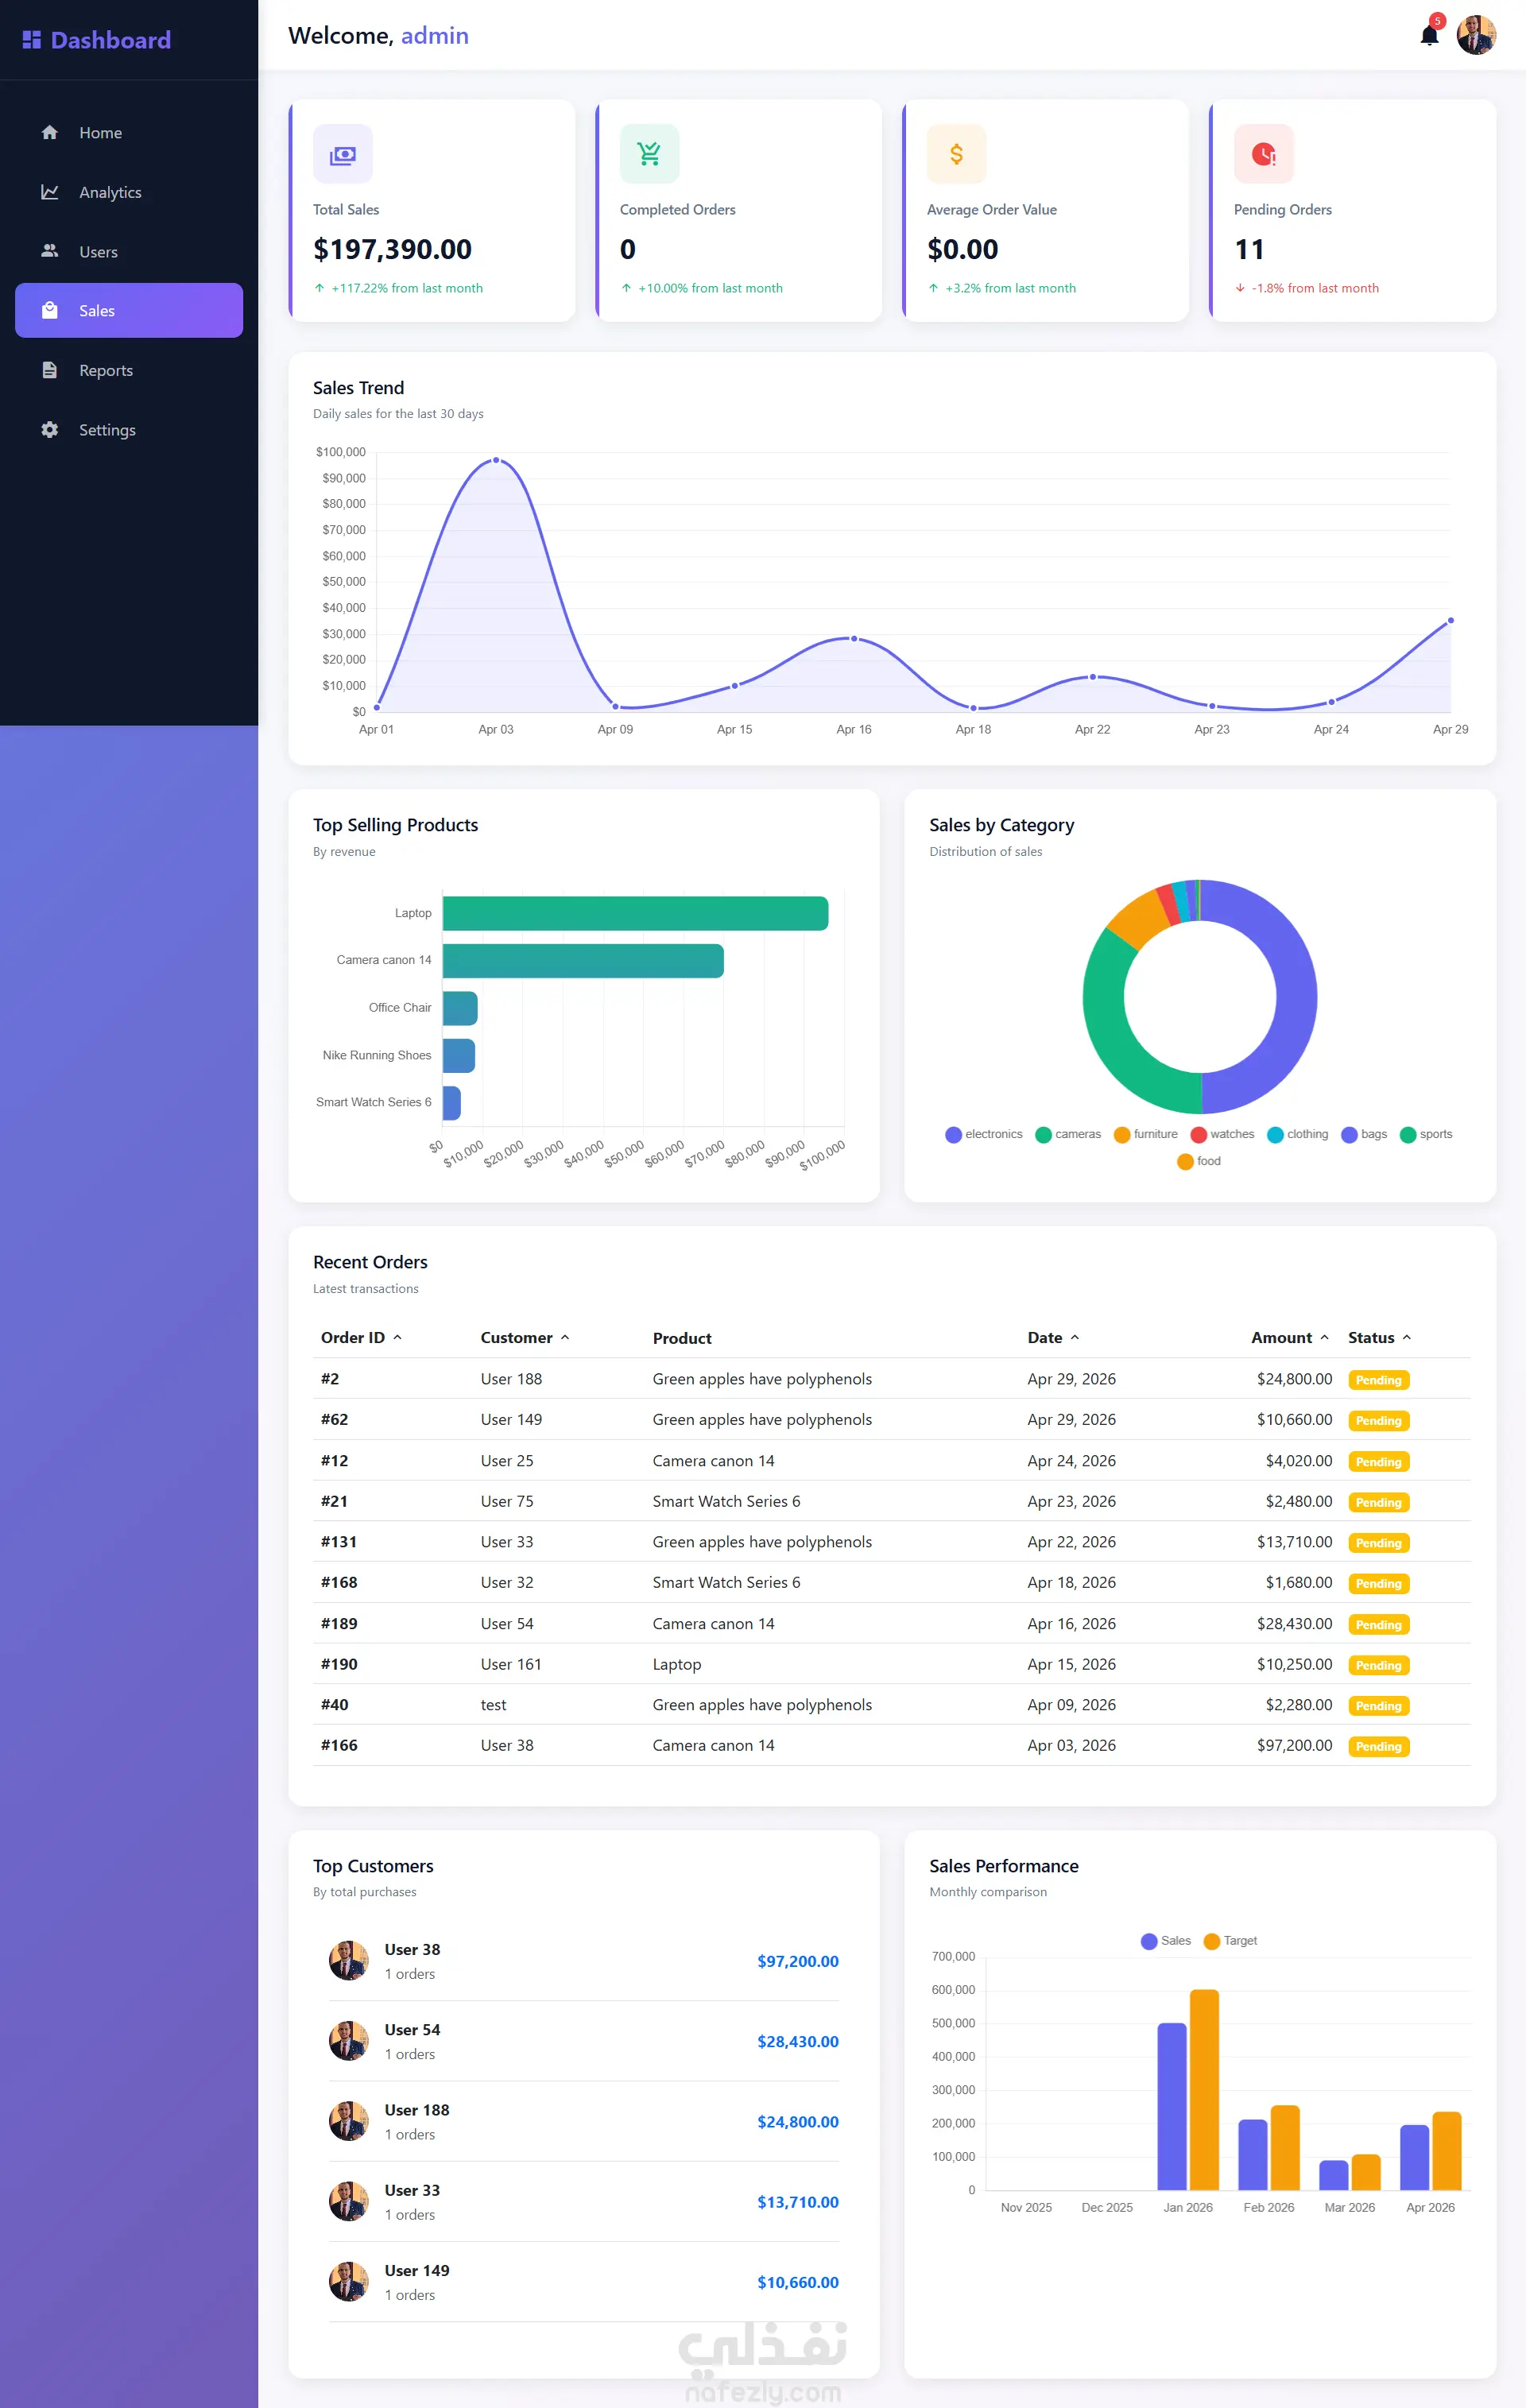Toggle electronics legend in category chart
The image size is (1526, 2408).
[x=984, y=1134]
